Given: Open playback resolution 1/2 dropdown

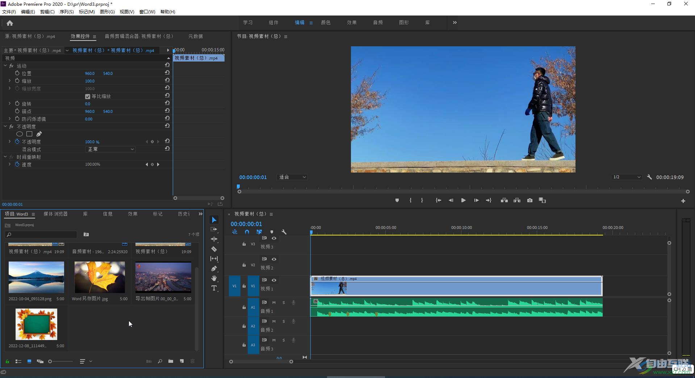Looking at the screenshot, I should coord(627,177).
